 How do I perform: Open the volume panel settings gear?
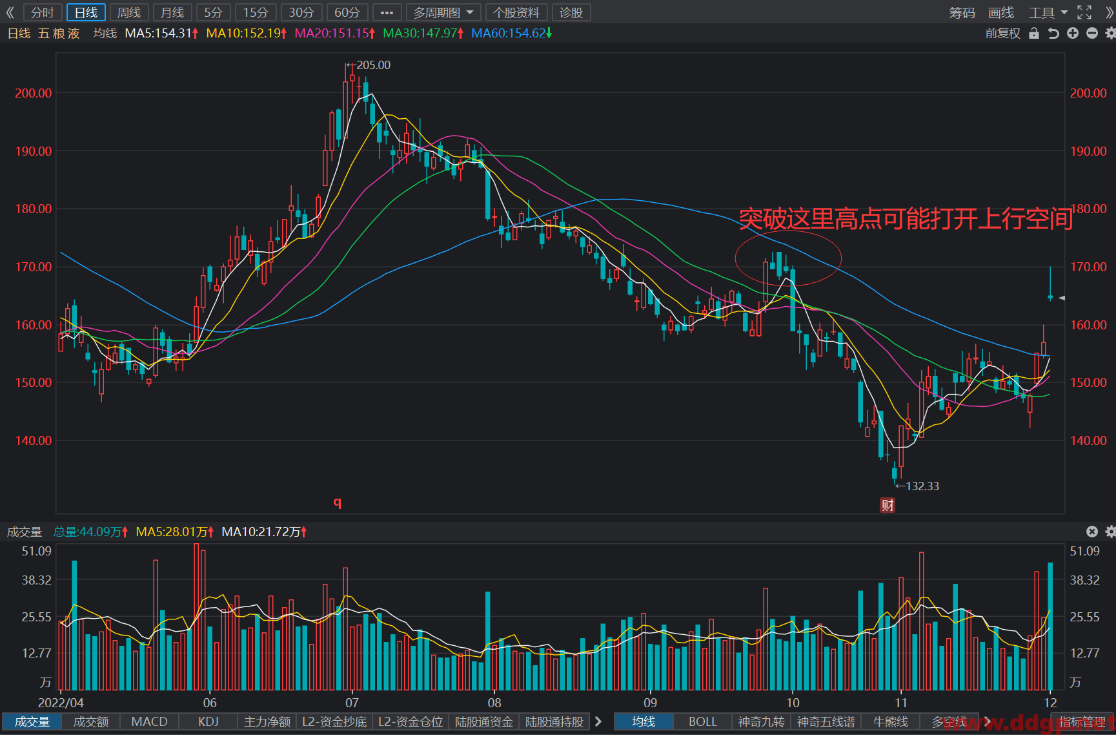pos(1110,532)
